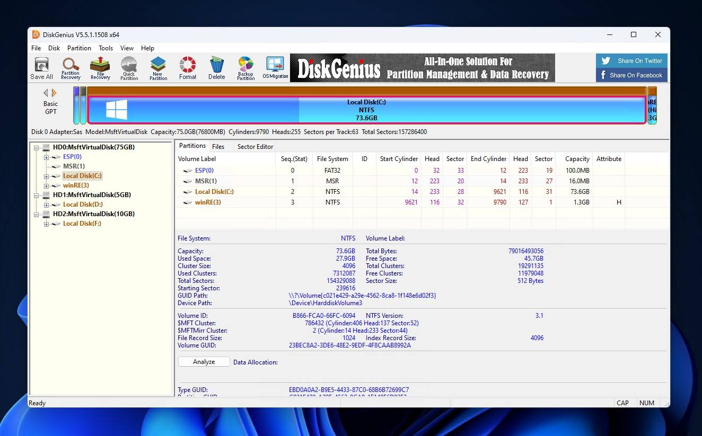This screenshot has height=436, width=702.
Task: Click the Format toolbar icon
Action: pos(188,68)
